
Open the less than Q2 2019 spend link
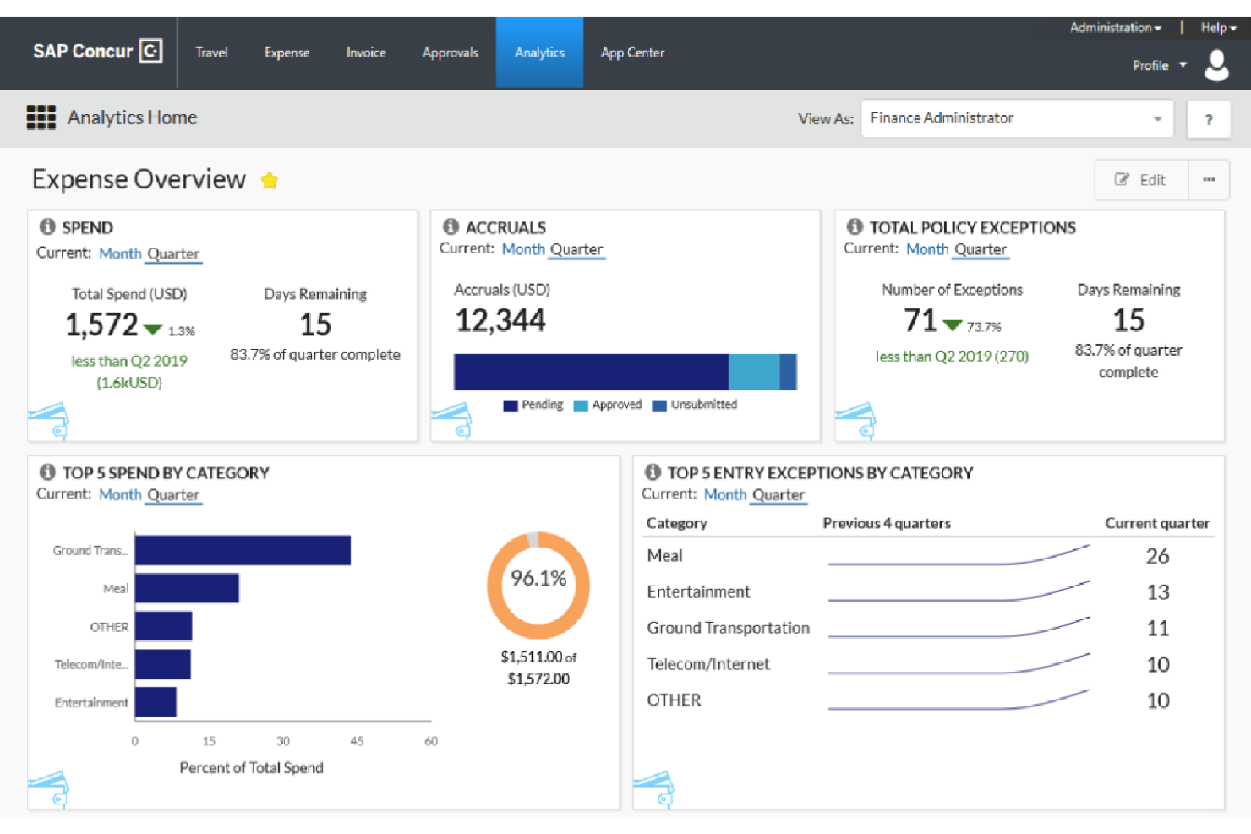(x=128, y=361)
